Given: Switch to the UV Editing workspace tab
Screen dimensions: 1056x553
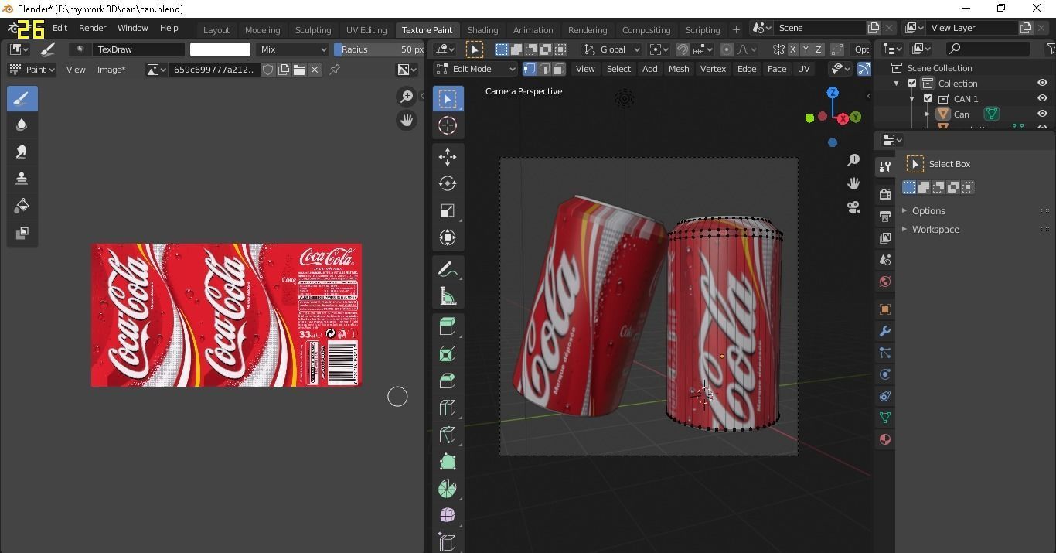Looking at the screenshot, I should click(x=366, y=30).
